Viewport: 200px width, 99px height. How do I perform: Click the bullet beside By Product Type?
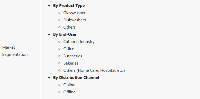pyautogui.click(x=49, y=6)
